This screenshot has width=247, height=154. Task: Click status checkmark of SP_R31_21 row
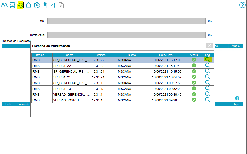point(194,77)
